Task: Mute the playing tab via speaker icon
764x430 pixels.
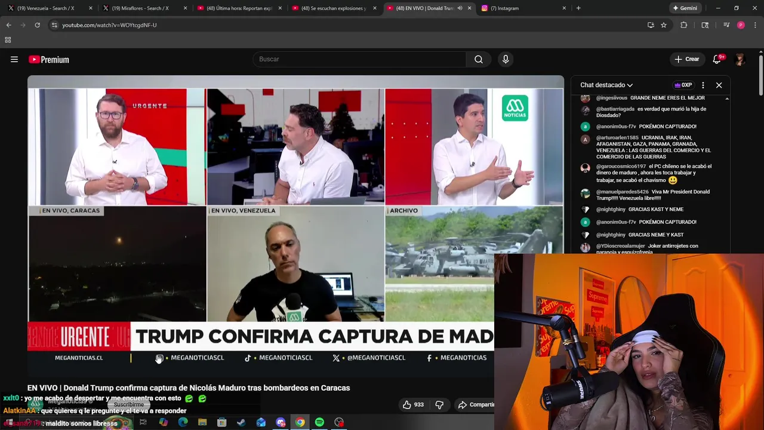Action: [x=460, y=8]
